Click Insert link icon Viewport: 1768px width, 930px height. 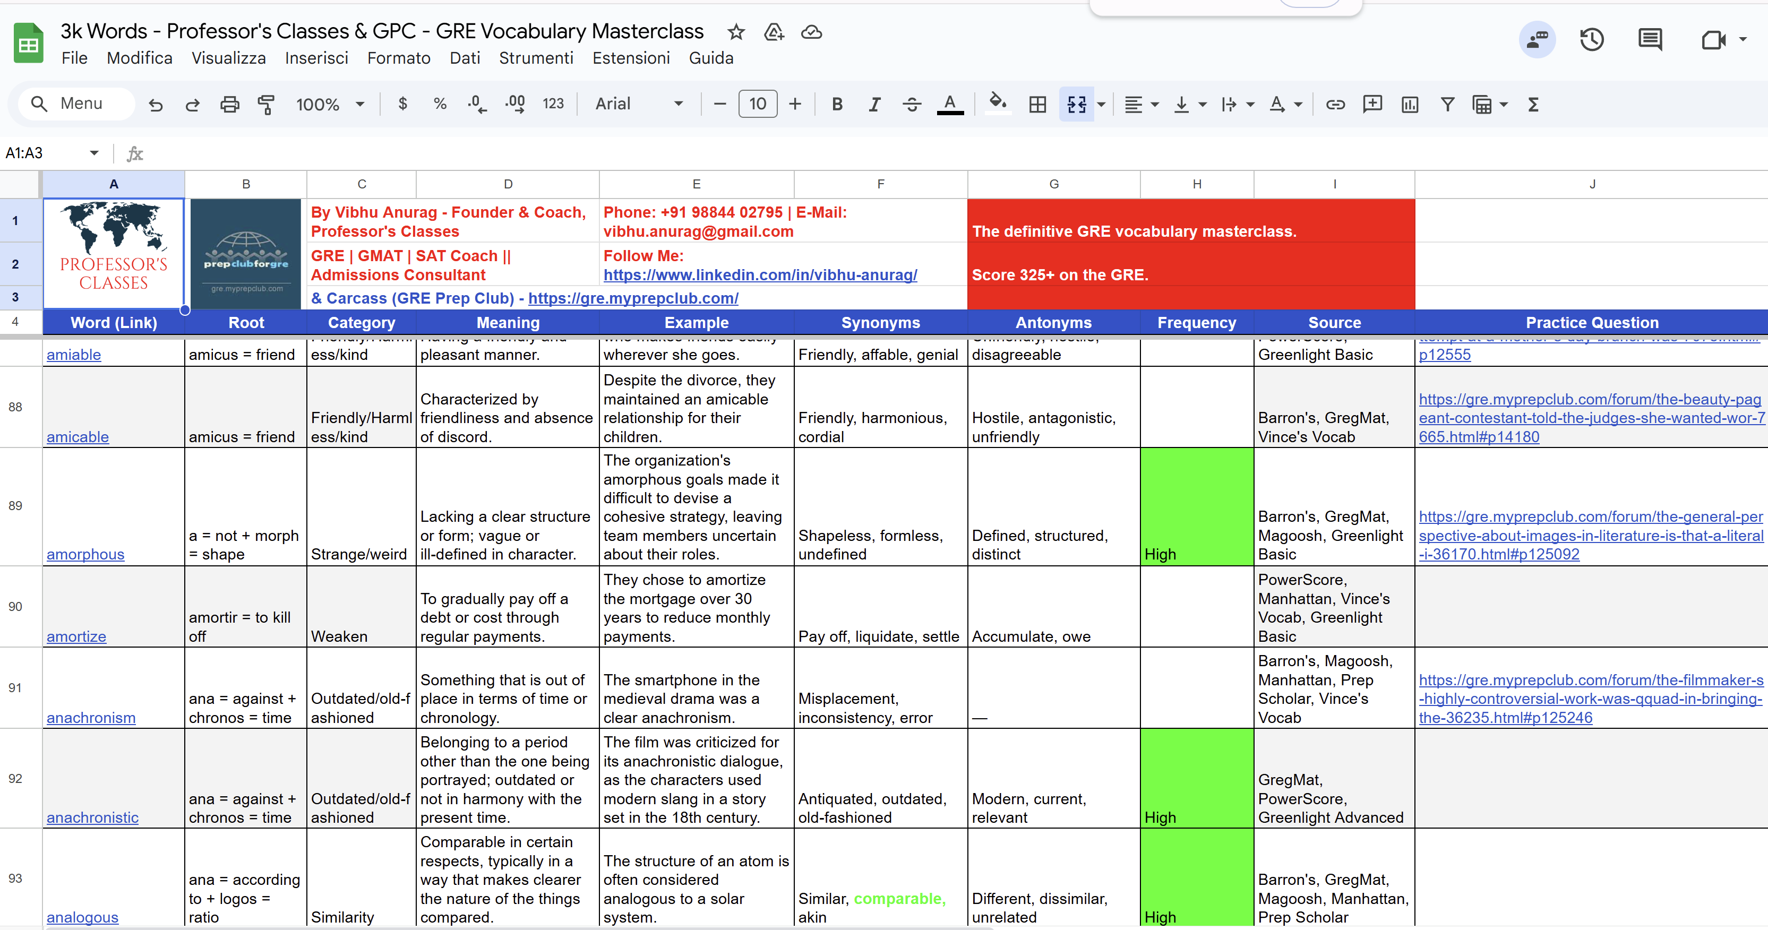[x=1335, y=105]
